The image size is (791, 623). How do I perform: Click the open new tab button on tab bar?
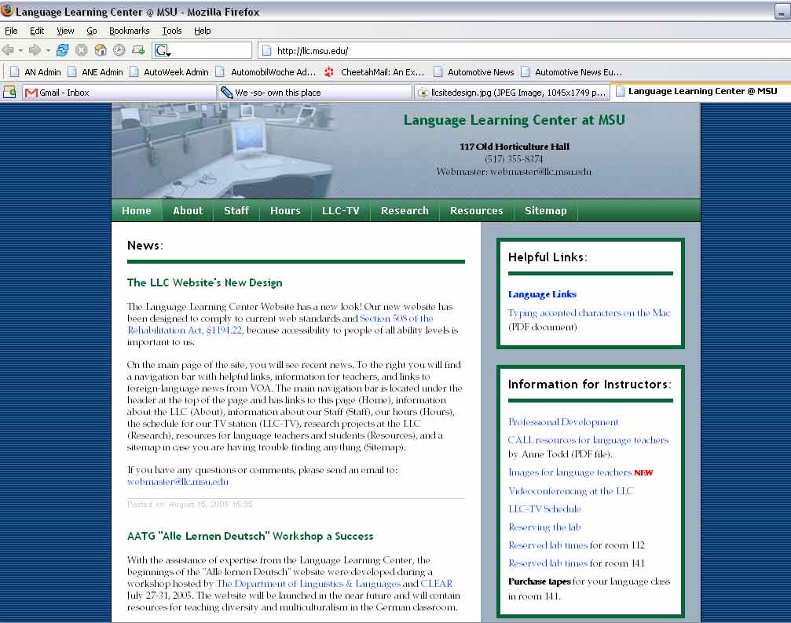[9, 93]
